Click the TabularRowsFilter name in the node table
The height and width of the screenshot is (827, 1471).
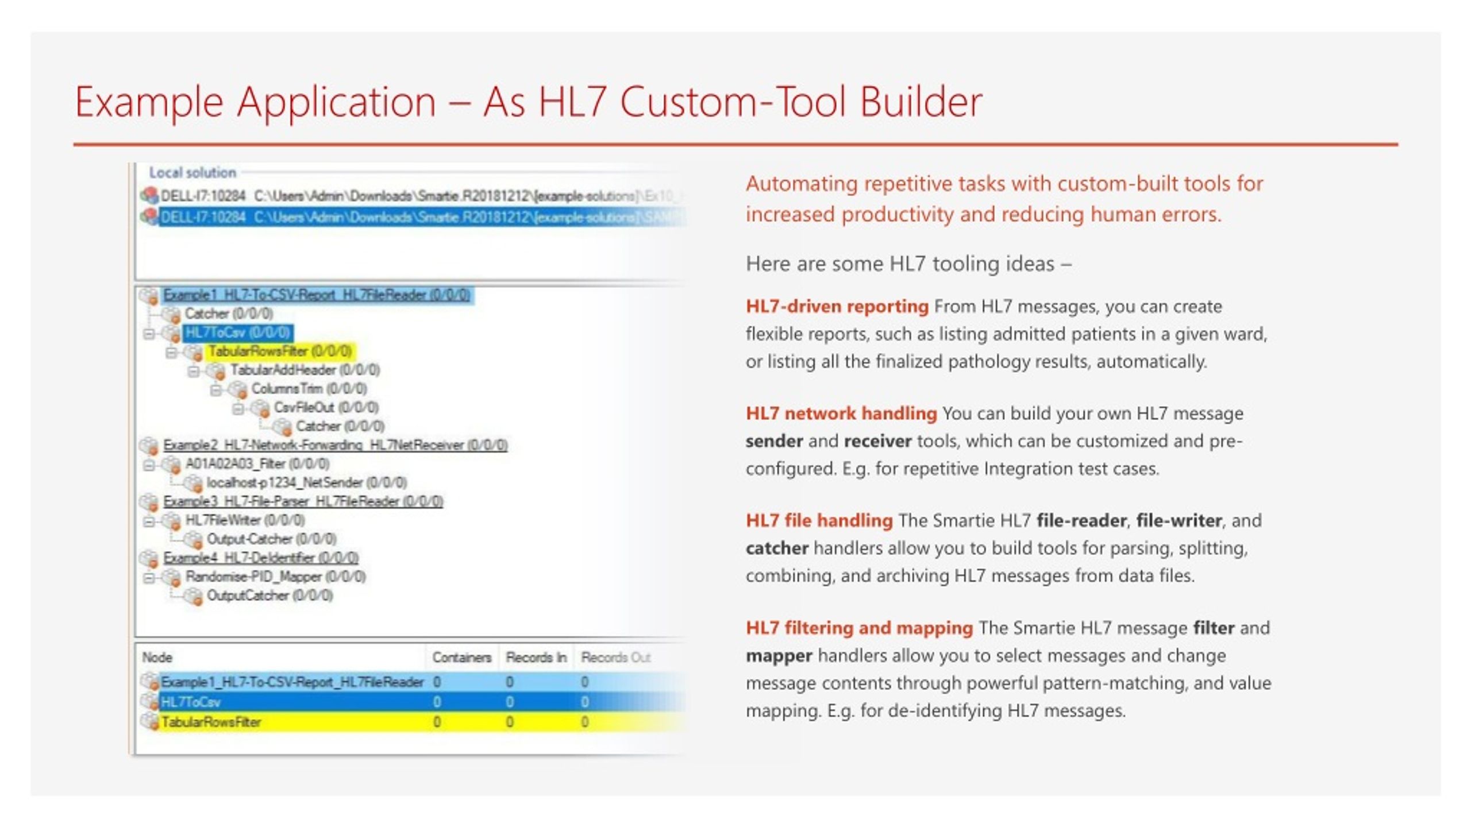[210, 722]
